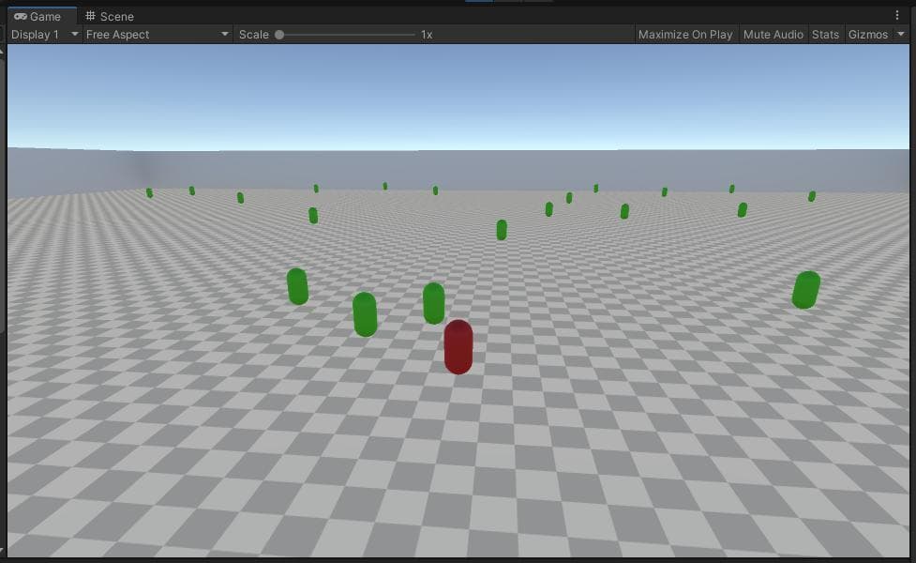This screenshot has height=563, width=916.
Task: Click the green capsule at far right
Action: (x=806, y=289)
